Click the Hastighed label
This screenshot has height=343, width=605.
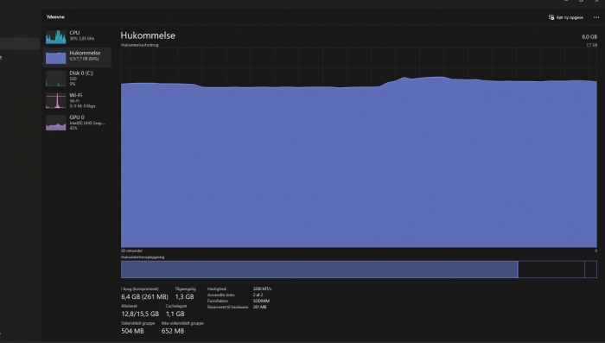pyautogui.click(x=217, y=289)
